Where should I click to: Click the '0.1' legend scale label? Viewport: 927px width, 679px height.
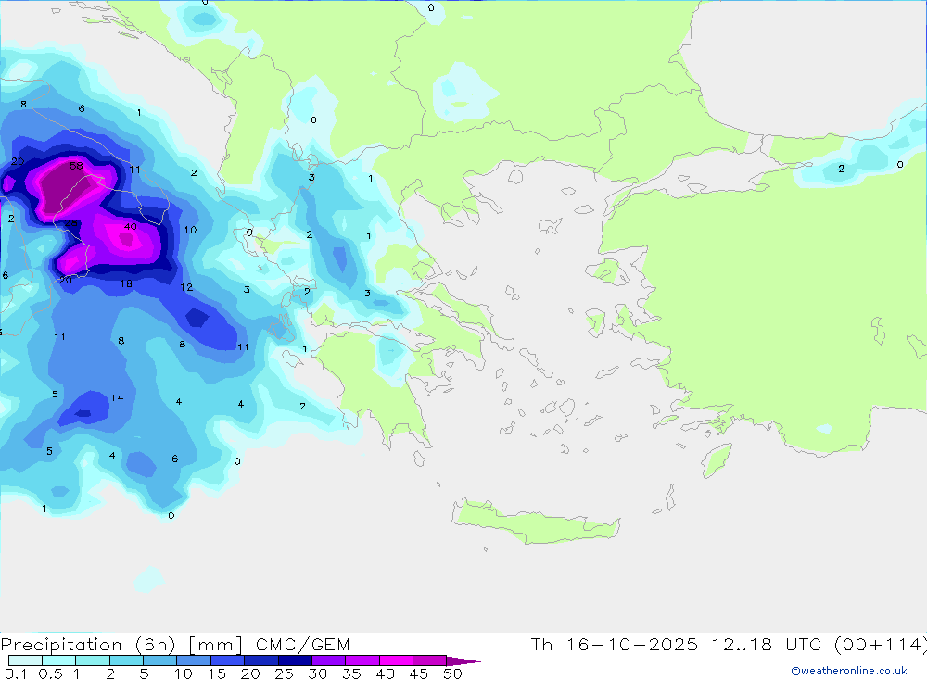click(15, 673)
